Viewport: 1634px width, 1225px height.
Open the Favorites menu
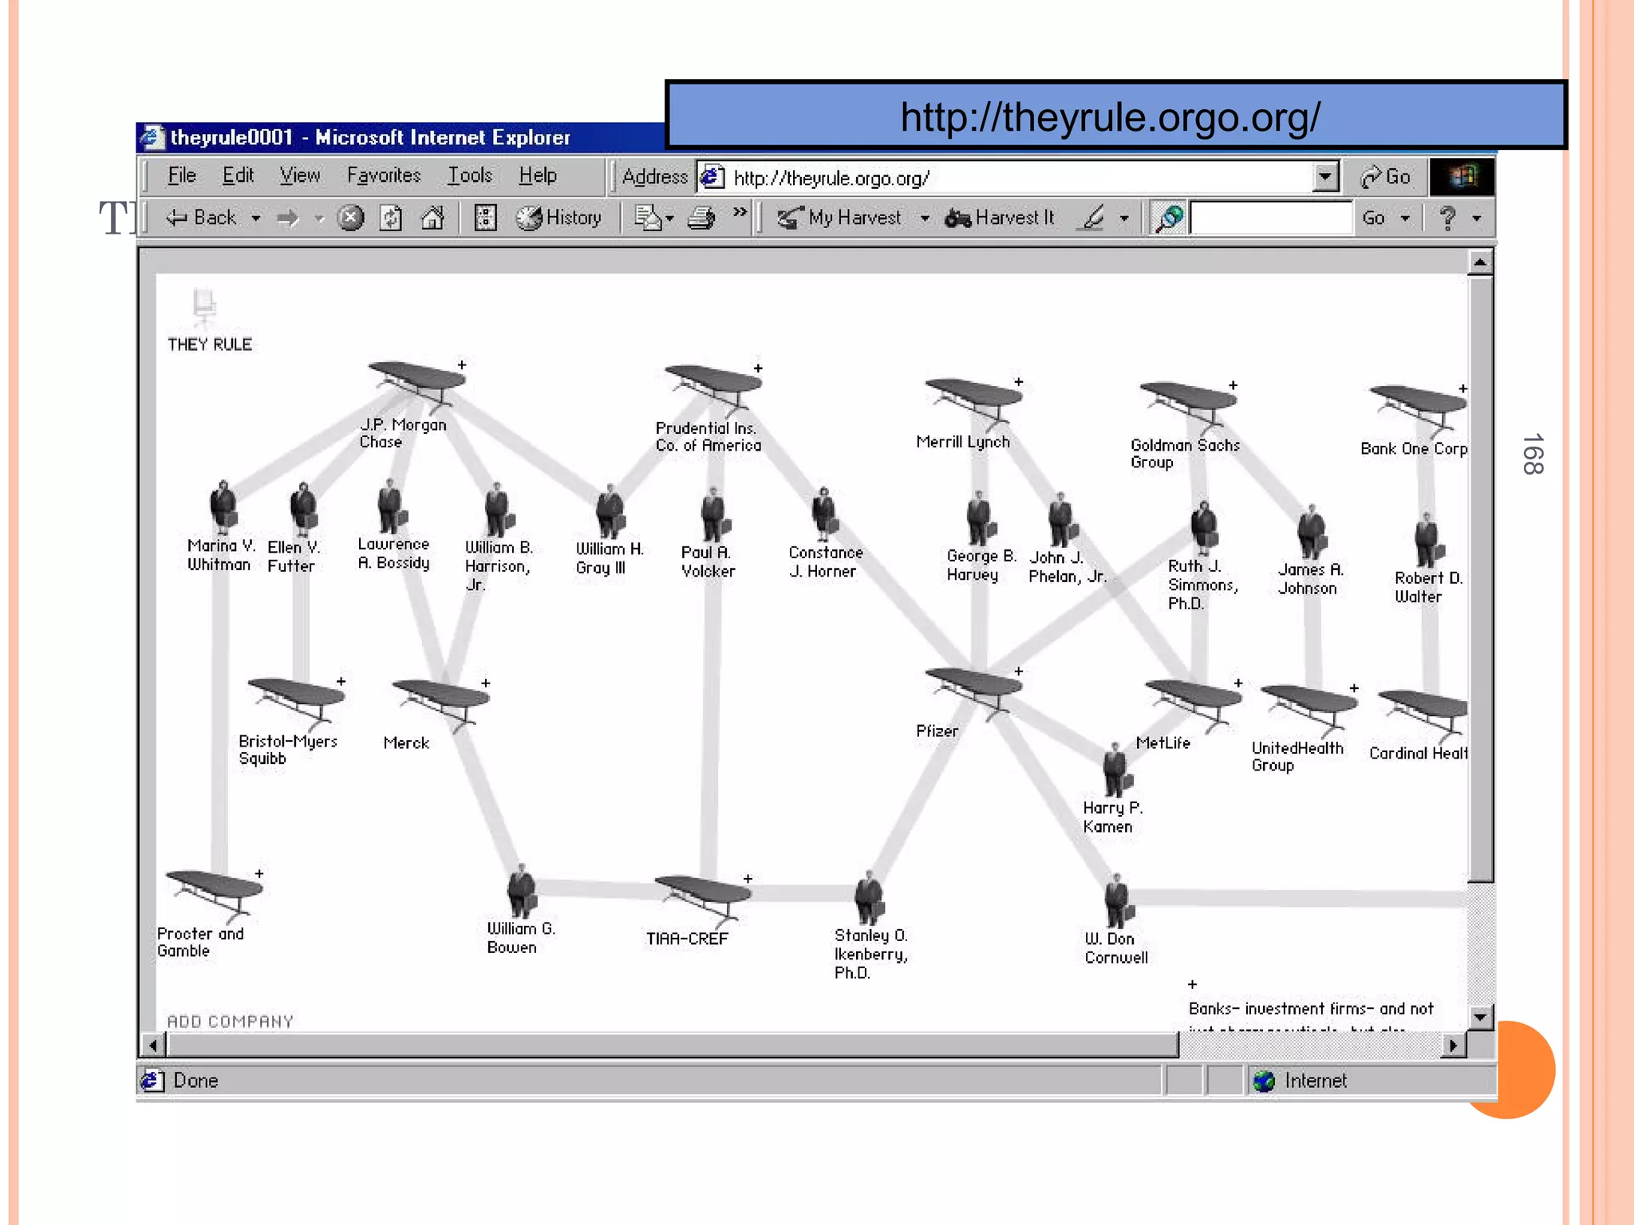(383, 175)
